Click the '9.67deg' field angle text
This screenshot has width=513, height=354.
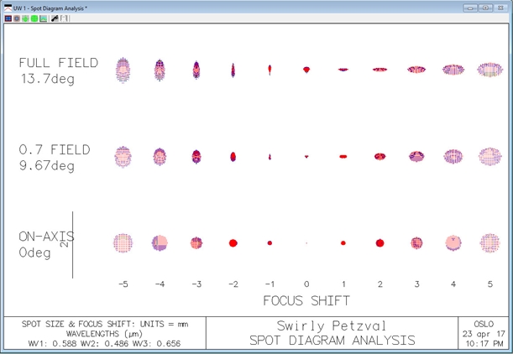[47, 166]
